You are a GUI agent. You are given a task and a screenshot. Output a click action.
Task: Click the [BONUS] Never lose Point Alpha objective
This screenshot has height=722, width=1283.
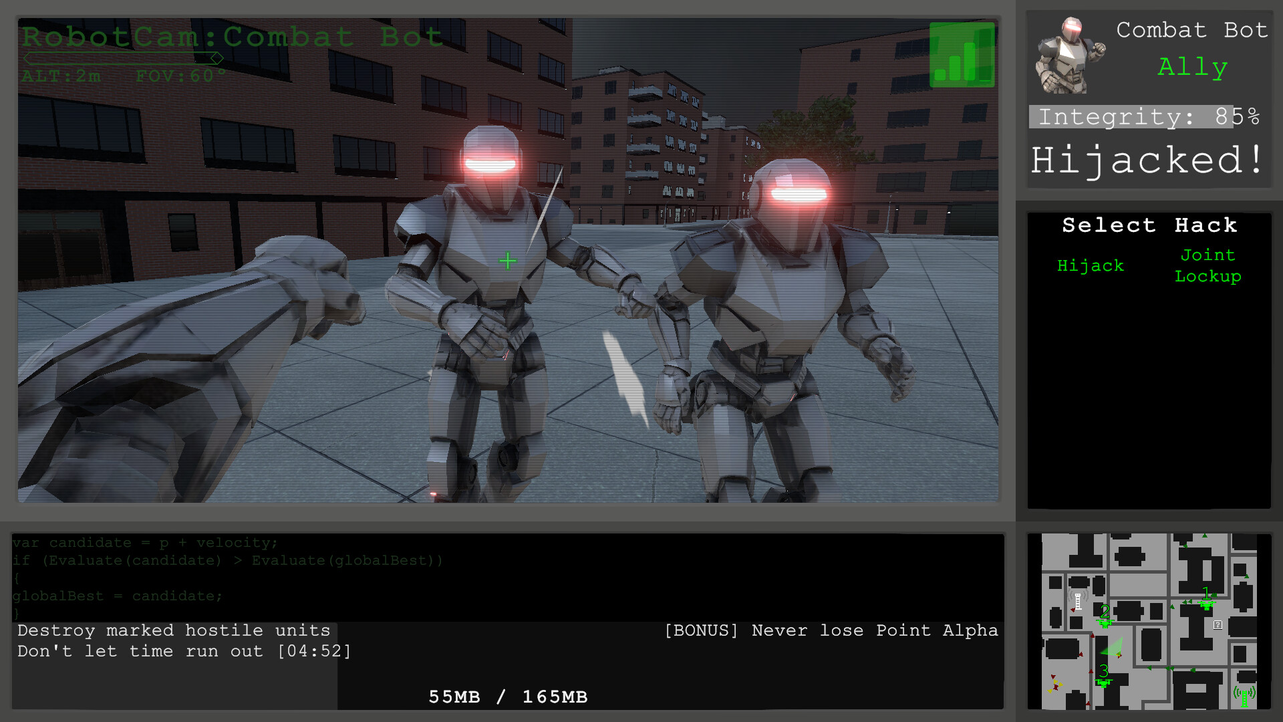[x=831, y=630]
